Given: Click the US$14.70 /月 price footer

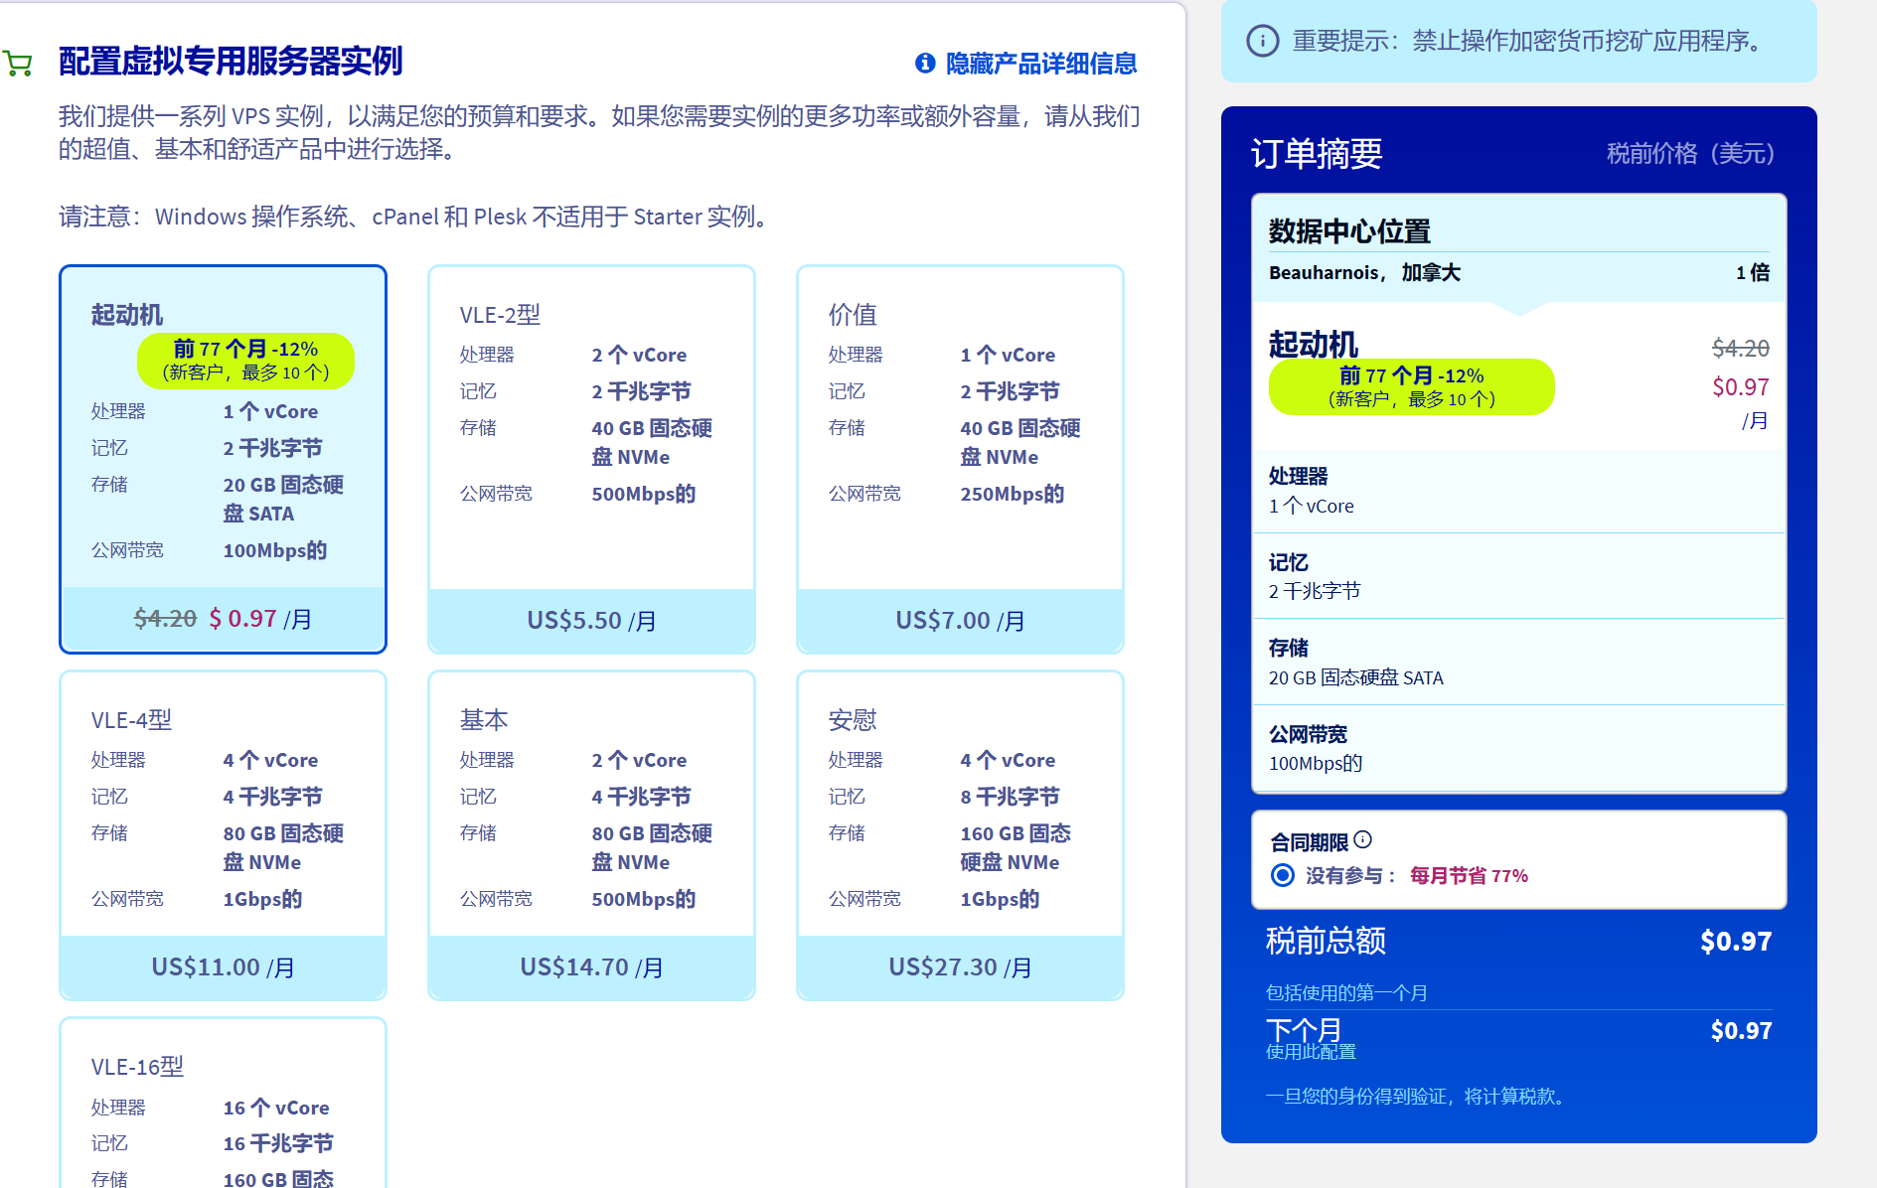Looking at the screenshot, I should pyautogui.click(x=591, y=967).
